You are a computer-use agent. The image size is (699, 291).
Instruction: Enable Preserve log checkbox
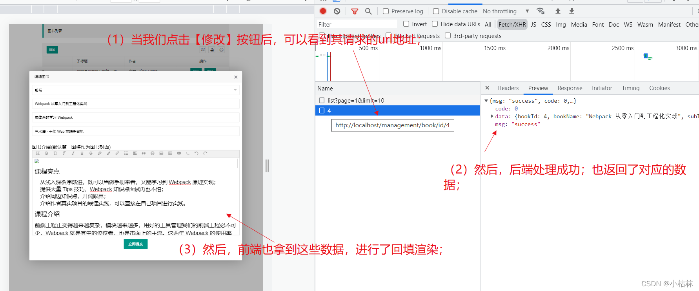(386, 11)
